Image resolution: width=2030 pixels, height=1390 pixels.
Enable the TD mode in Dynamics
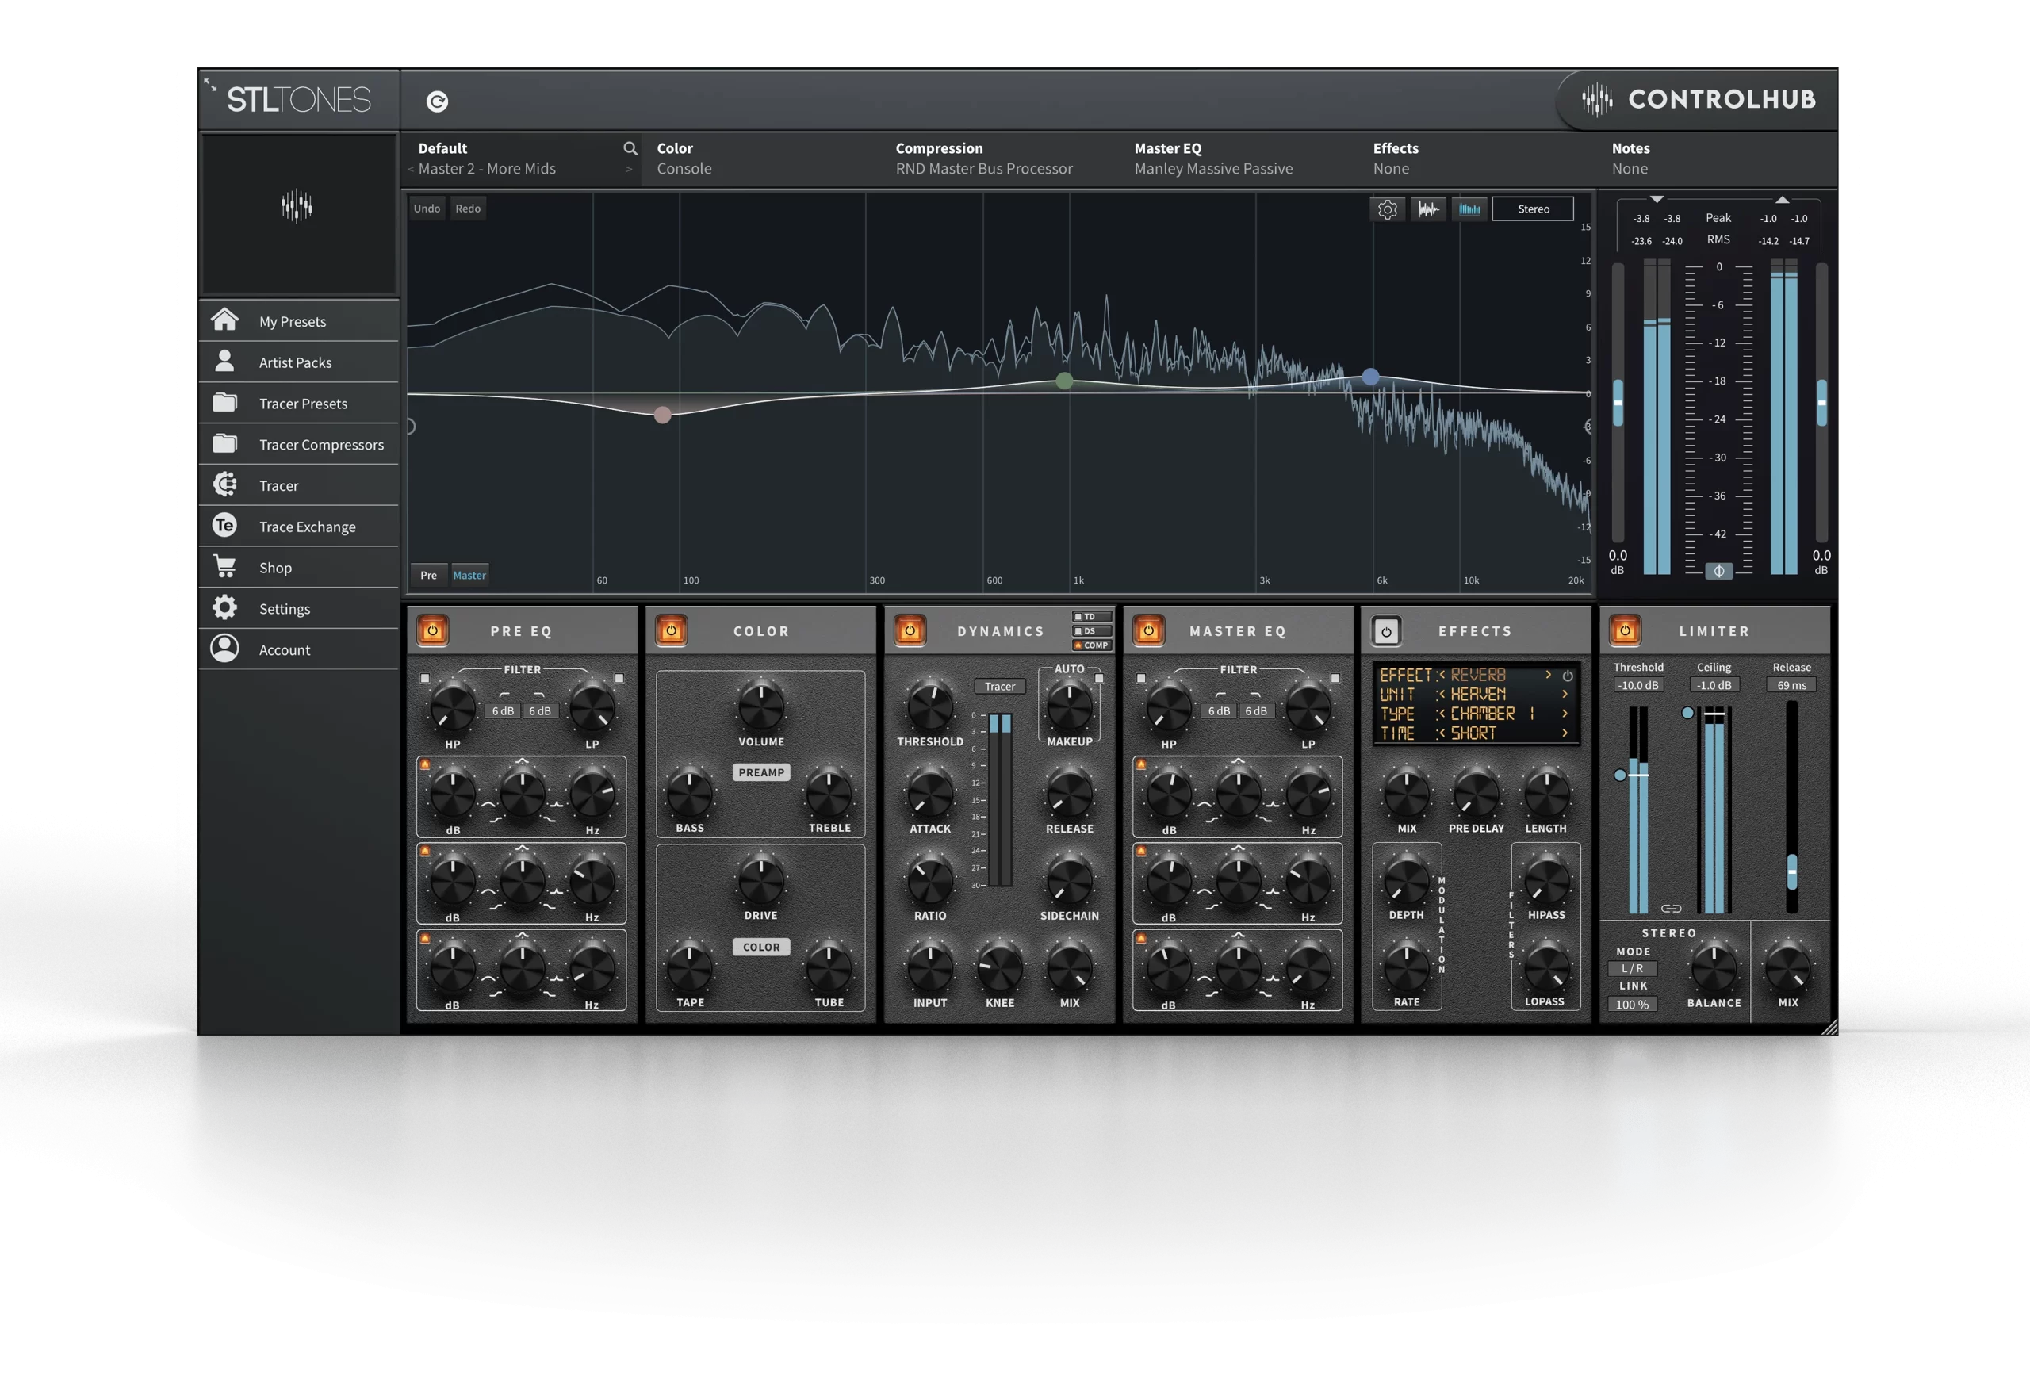(1092, 617)
